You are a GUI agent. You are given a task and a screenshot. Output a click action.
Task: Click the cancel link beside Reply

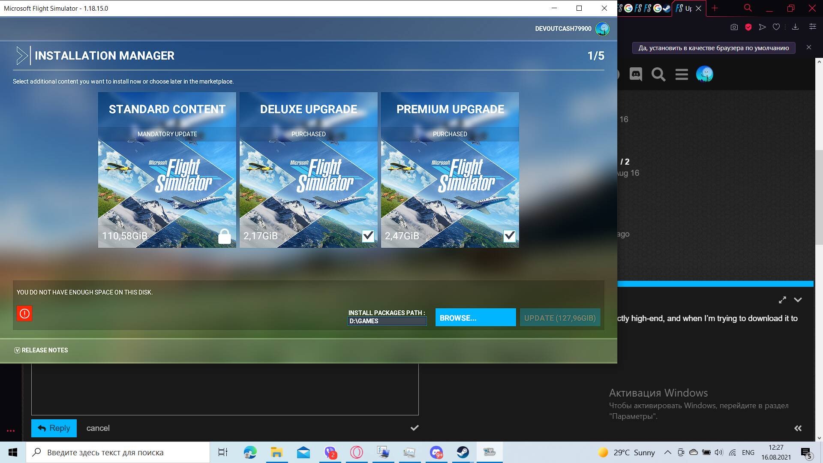pyautogui.click(x=98, y=428)
